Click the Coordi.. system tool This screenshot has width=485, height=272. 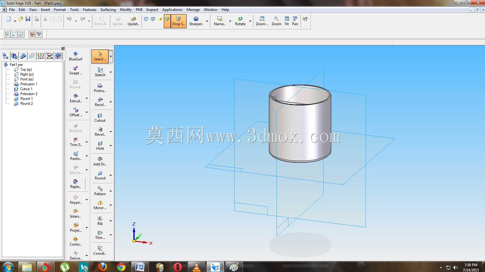pyautogui.click(x=100, y=250)
